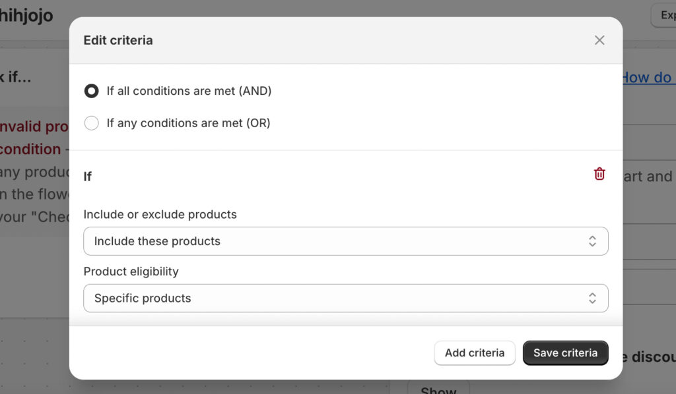Click the Include or exclude products label
Image resolution: width=676 pixels, height=394 pixels.
(160, 215)
